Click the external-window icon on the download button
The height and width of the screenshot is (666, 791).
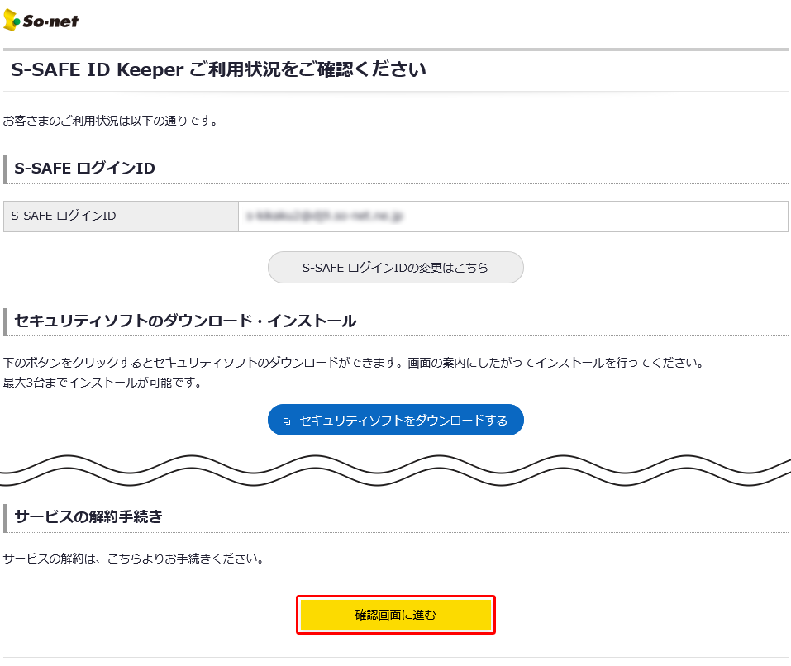(287, 421)
